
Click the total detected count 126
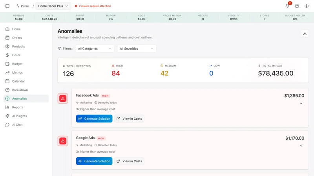(x=68, y=74)
